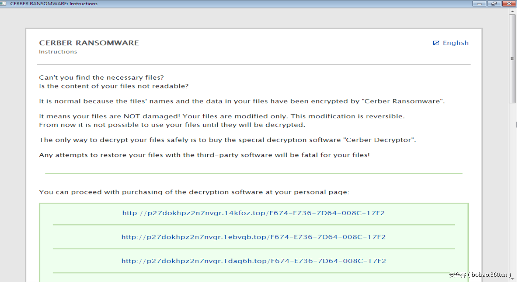The image size is (517, 282).
Task: Restore down the window using the title bar button
Action: pyautogui.click(x=493, y=4)
